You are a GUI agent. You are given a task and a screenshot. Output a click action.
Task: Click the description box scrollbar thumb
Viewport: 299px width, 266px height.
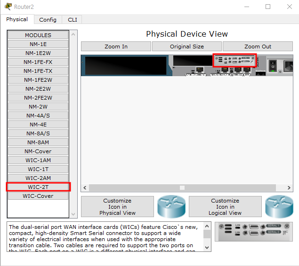coord(207,234)
